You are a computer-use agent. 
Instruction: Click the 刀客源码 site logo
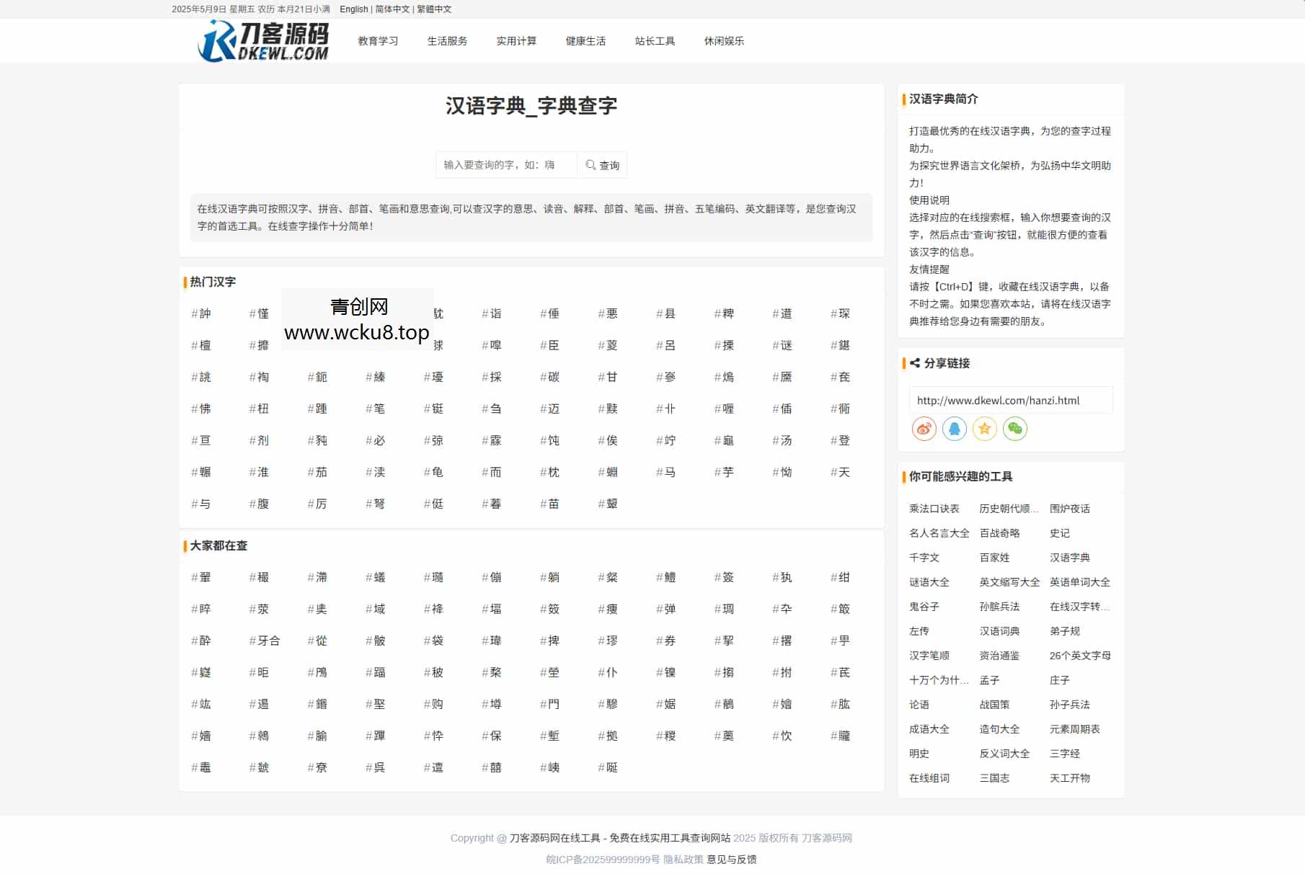[x=263, y=41]
